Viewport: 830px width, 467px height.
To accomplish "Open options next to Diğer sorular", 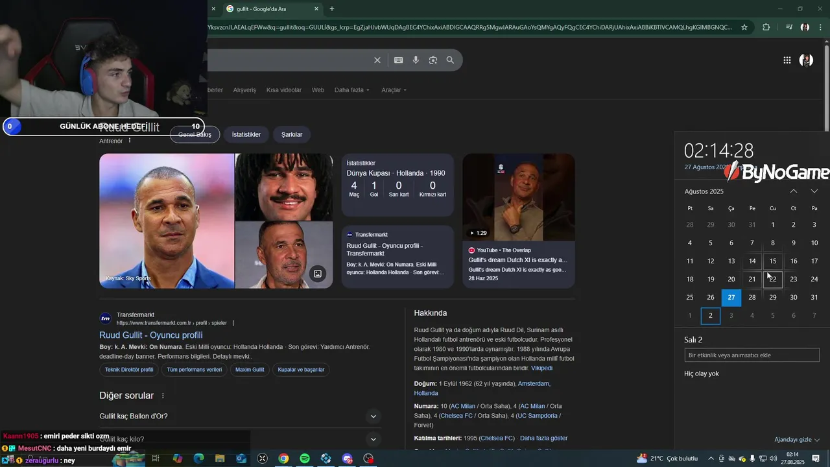I will tap(163, 396).
